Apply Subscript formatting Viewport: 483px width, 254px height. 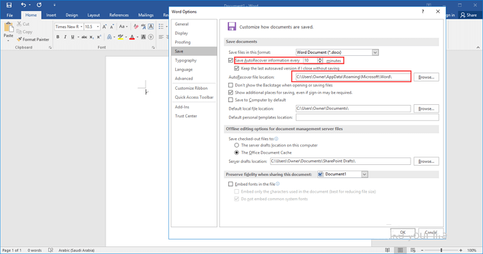coord(92,37)
